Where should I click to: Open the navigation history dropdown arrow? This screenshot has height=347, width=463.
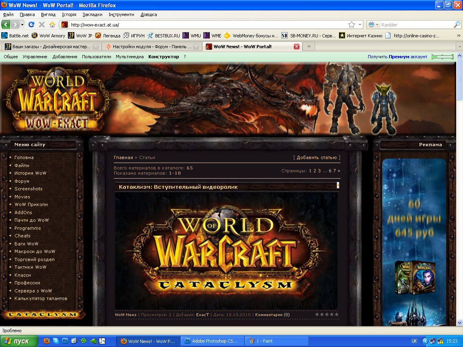22,25
